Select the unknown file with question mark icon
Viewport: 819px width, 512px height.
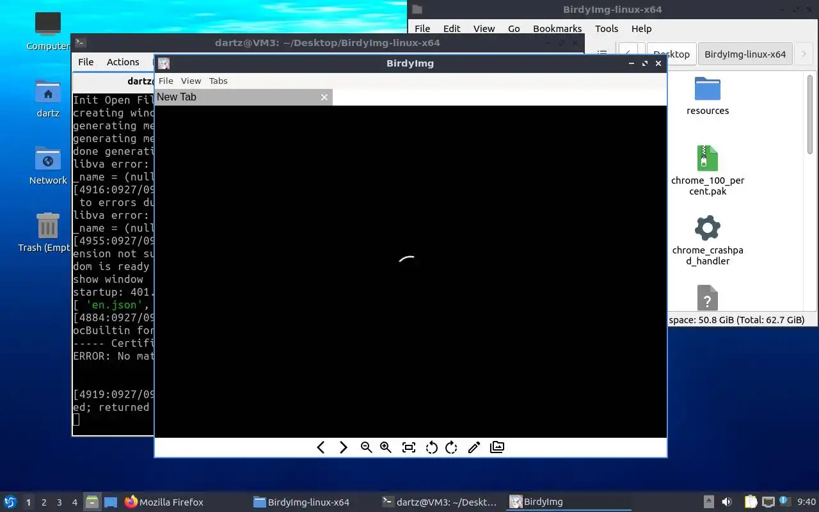tap(708, 298)
